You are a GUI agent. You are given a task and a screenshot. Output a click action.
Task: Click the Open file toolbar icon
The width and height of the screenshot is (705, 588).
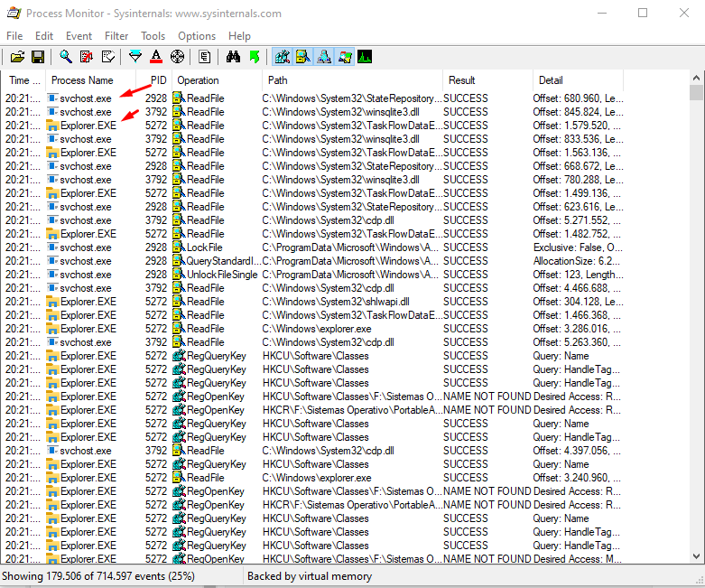tap(17, 57)
